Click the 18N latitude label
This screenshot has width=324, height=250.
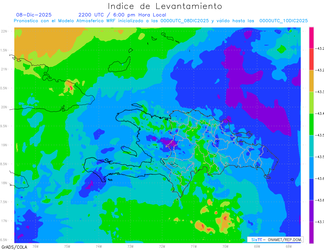pos(4,183)
